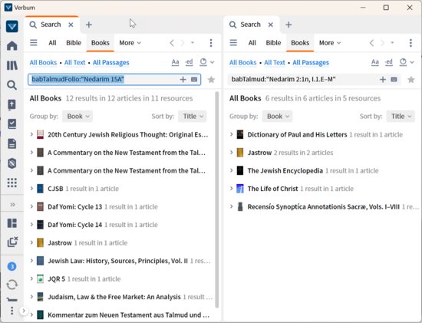Expand Dictionary of Paul and His Letters
This screenshot has height=323, width=422.
click(232, 134)
